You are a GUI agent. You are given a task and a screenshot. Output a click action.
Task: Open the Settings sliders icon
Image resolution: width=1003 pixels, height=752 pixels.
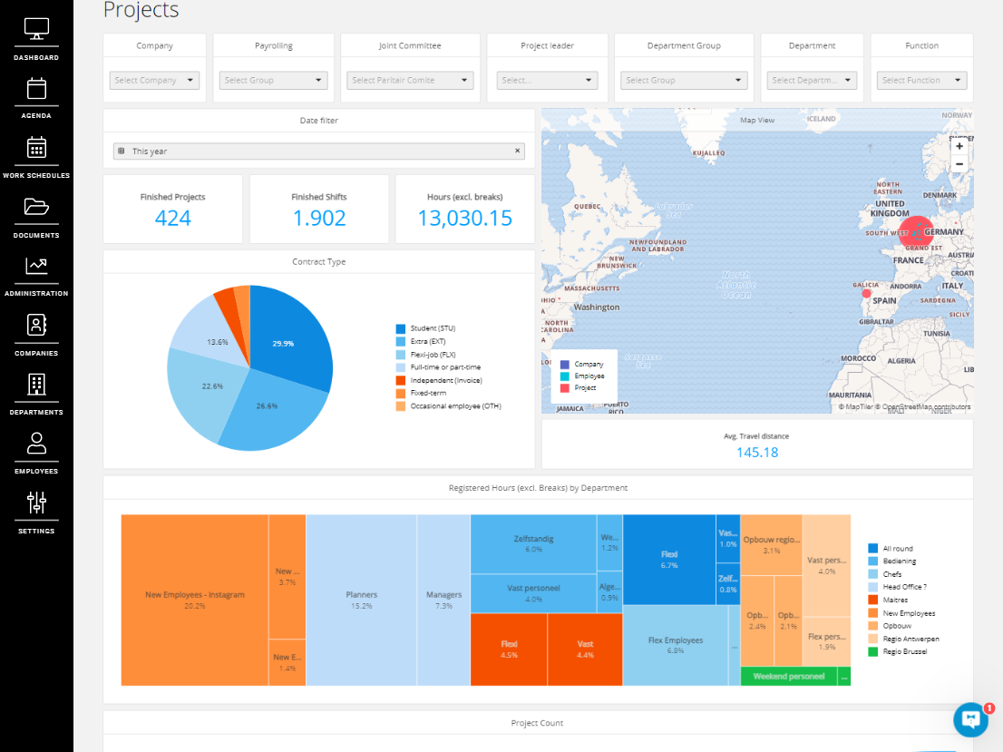[x=36, y=503]
